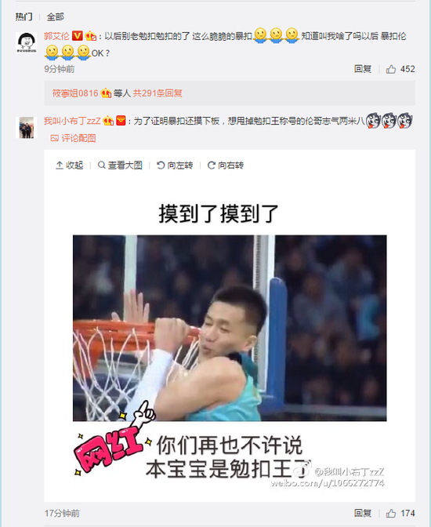Open 筱寧姐0816 user link
The height and width of the screenshot is (527, 431).
[x=75, y=93]
